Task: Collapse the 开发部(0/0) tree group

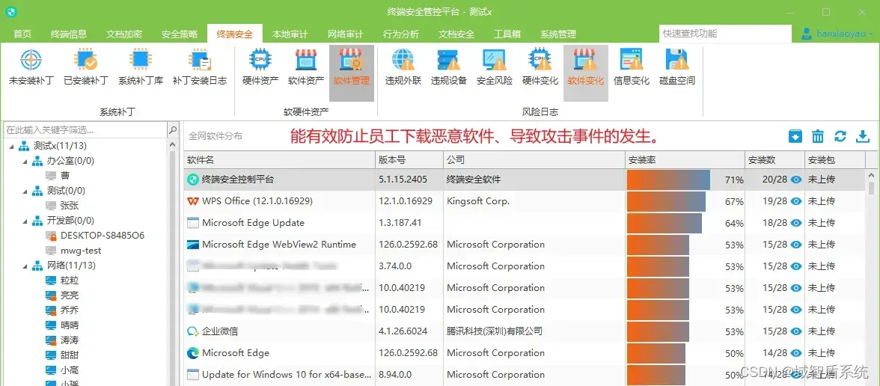Action: [x=25, y=221]
